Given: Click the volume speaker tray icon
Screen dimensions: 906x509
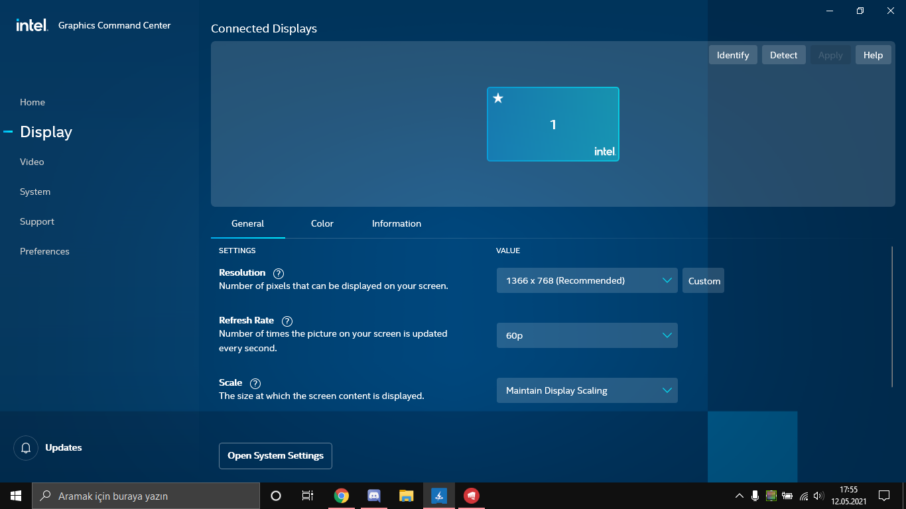Looking at the screenshot, I should click(818, 496).
